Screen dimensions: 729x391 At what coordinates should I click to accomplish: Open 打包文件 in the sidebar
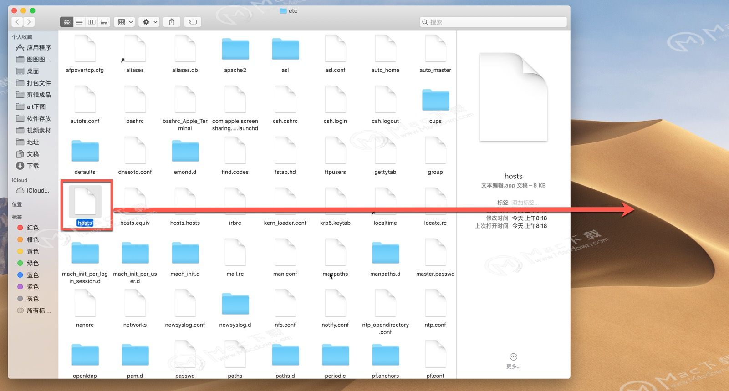coord(33,83)
